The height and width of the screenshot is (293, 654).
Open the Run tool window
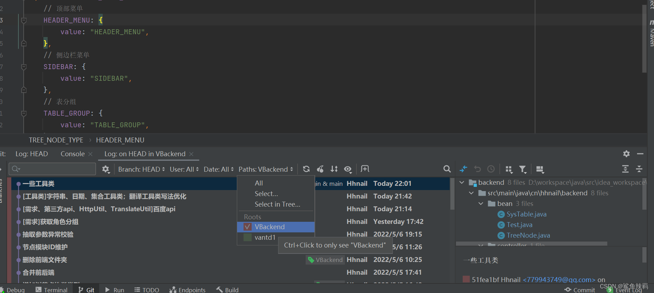pos(115,290)
